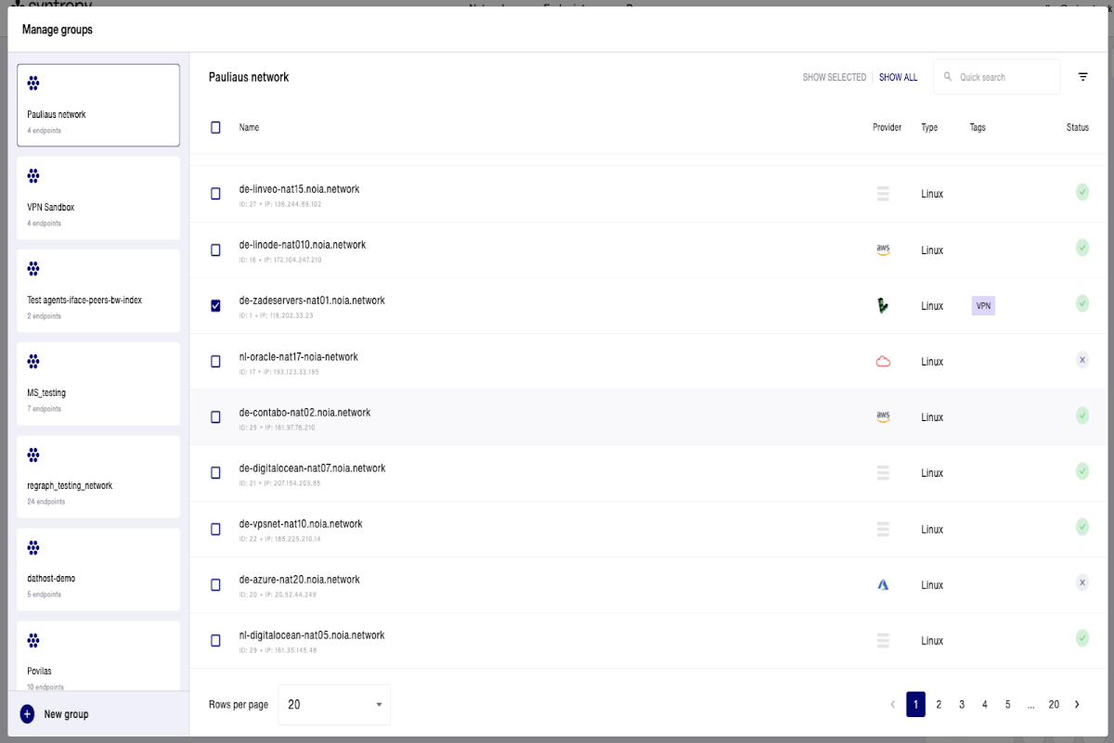Uncheck the de-zadeservers-nat01 checkbox
Image resolution: width=1114 pixels, height=743 pixels.
pyautogui.click(x=215, y=306)
